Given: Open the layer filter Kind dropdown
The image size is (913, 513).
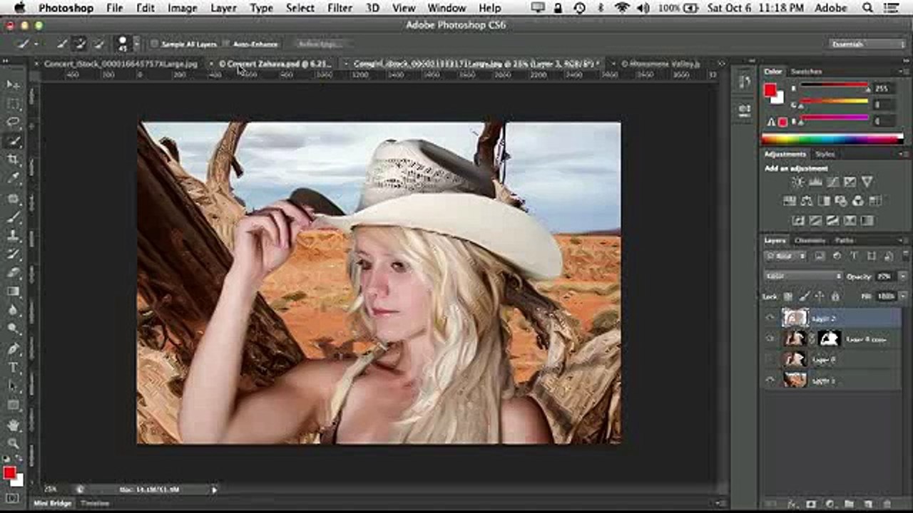Looking at the screenshot, I should (x=785, y=256).
